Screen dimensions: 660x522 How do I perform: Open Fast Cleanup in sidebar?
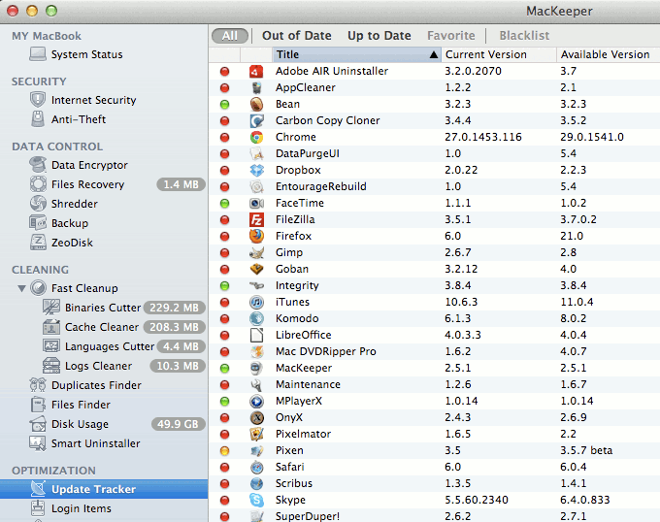coord(84,288)
